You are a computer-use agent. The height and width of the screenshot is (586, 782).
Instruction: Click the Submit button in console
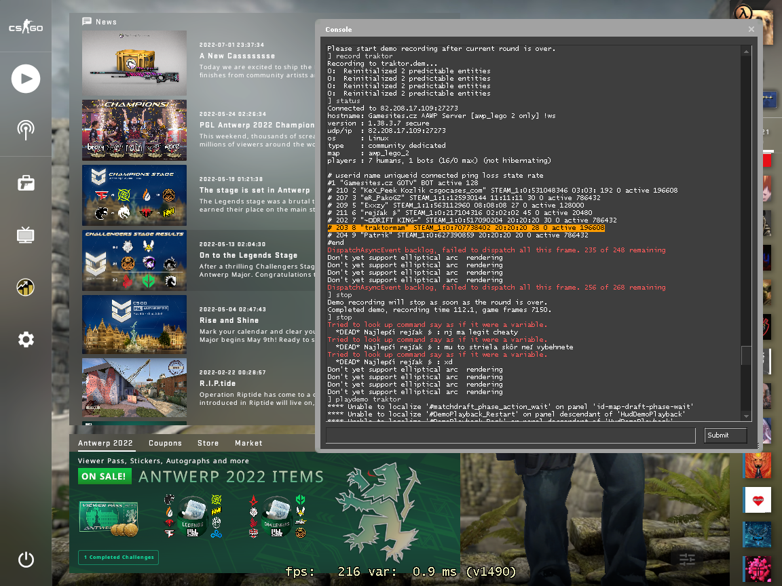tap(725, 435)
